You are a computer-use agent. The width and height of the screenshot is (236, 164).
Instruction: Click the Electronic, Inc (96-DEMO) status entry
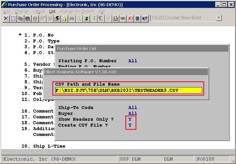click(x=60, y=159)
